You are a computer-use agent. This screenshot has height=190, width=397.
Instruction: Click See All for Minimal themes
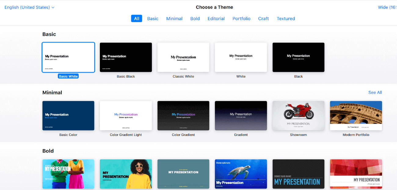tap(375, 92)
